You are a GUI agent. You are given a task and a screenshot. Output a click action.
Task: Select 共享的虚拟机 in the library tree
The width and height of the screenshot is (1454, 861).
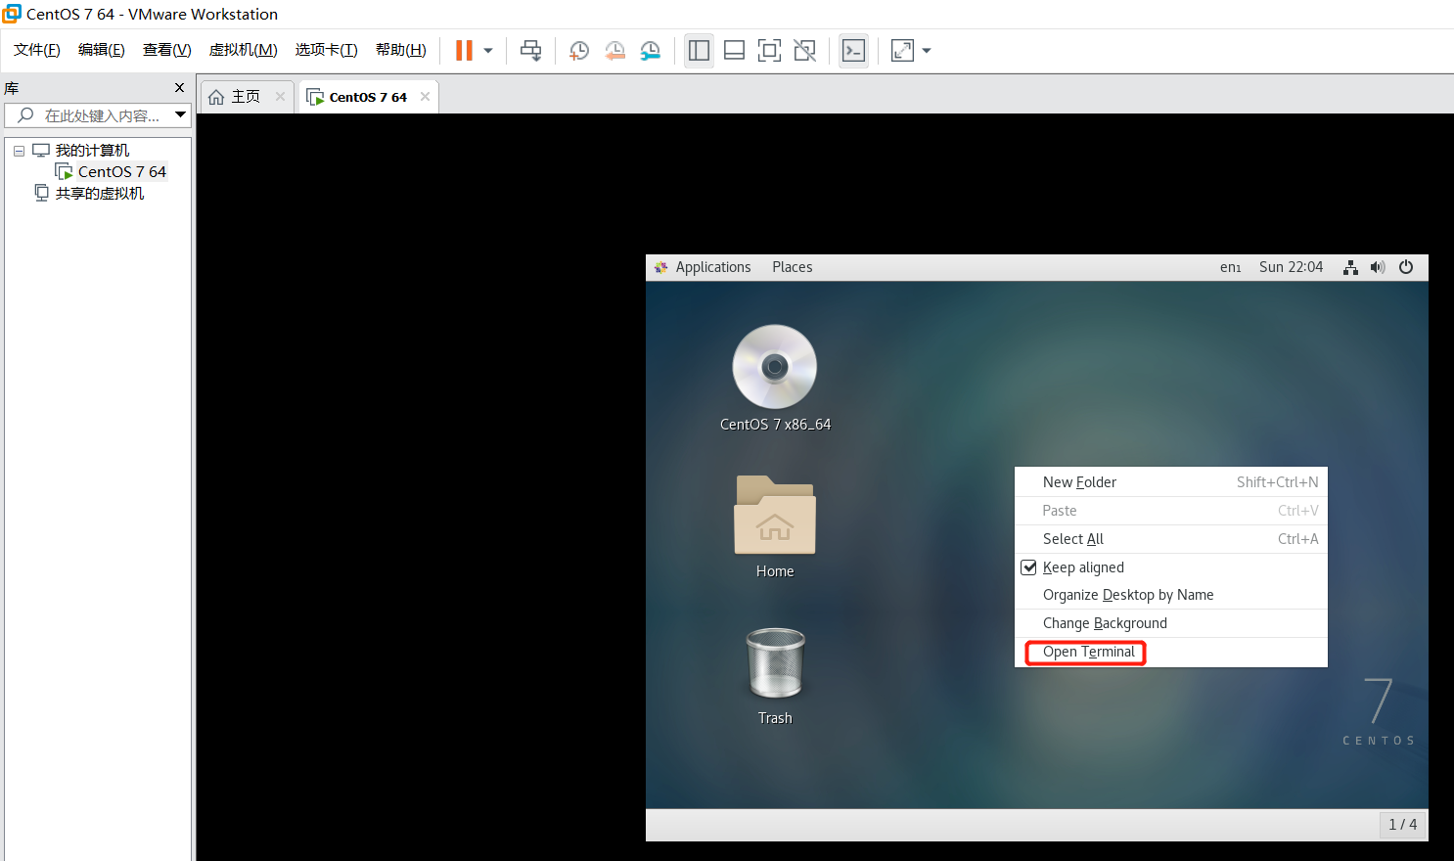[x=99, y=194]
